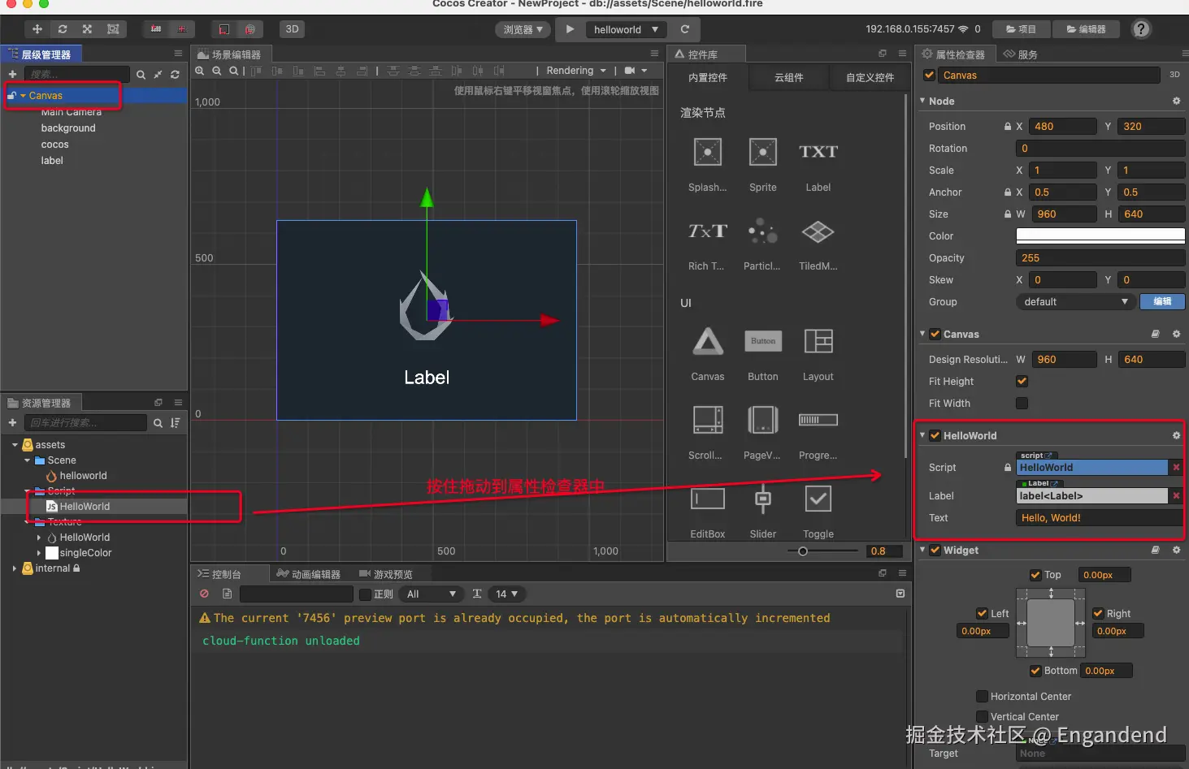
Task: Click the blue 编辑 group edit button
Action: 1162,301
